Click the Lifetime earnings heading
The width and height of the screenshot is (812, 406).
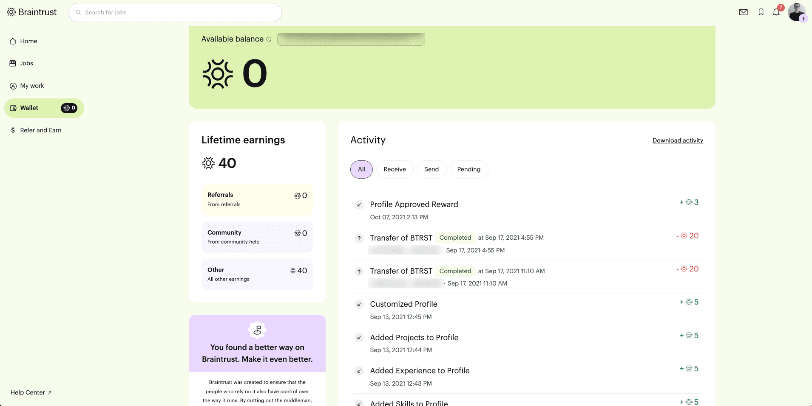[243, 140]
